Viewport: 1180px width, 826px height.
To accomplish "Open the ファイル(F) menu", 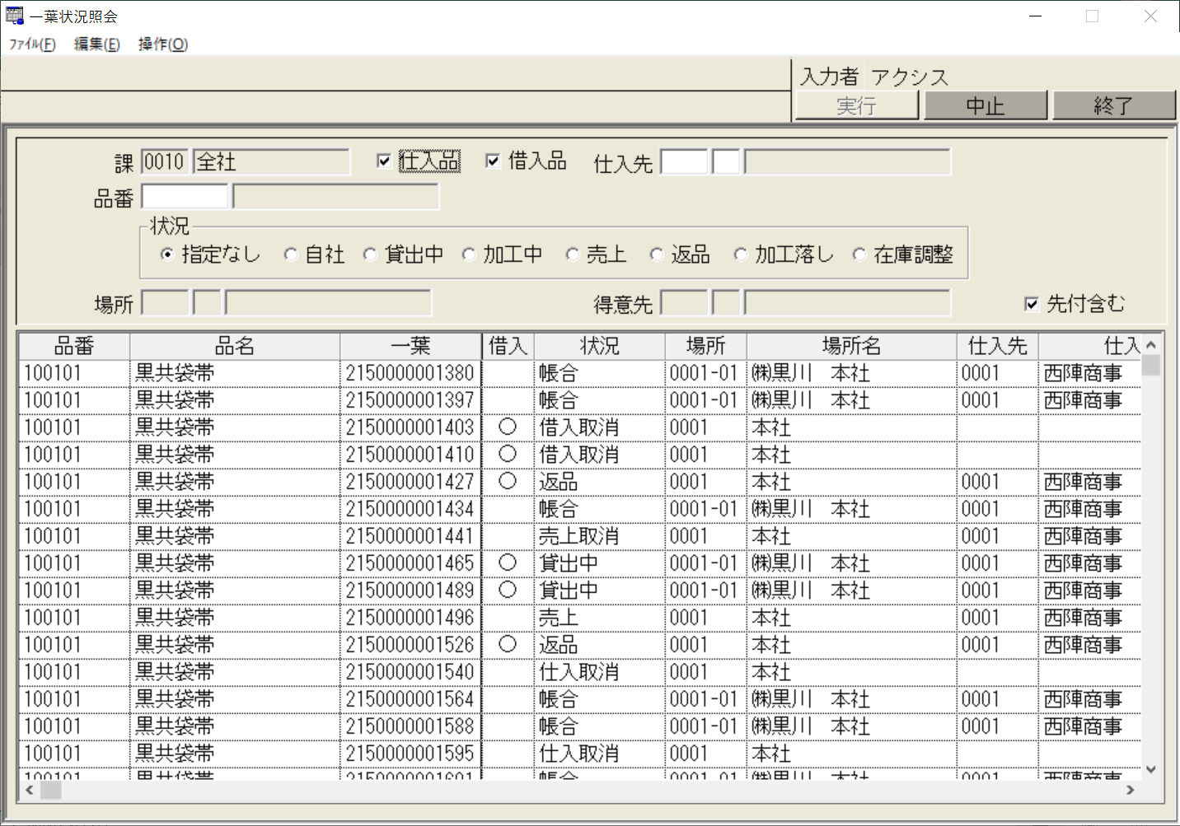I will (32, 44).
